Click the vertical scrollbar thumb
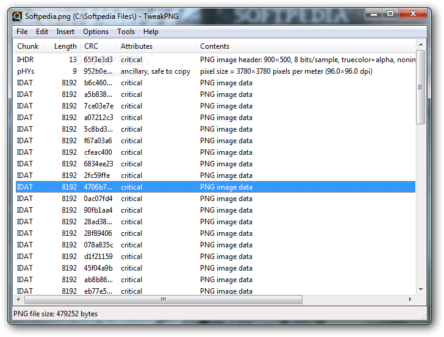This screenshot has height=337, width=444. pyautogui.click(x=421, y=87)
